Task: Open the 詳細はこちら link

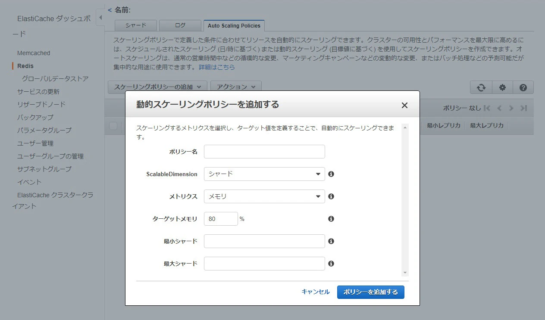Action: pyautogui.click(x=217, y=68)
